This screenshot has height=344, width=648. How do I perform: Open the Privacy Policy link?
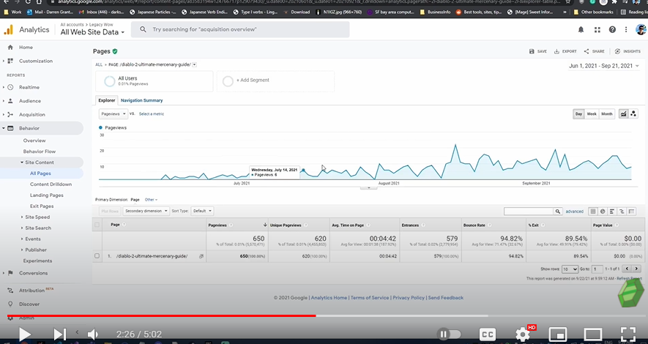(x=409, y=298)
